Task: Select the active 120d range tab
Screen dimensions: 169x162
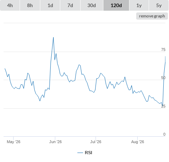Action: [116, 5]
